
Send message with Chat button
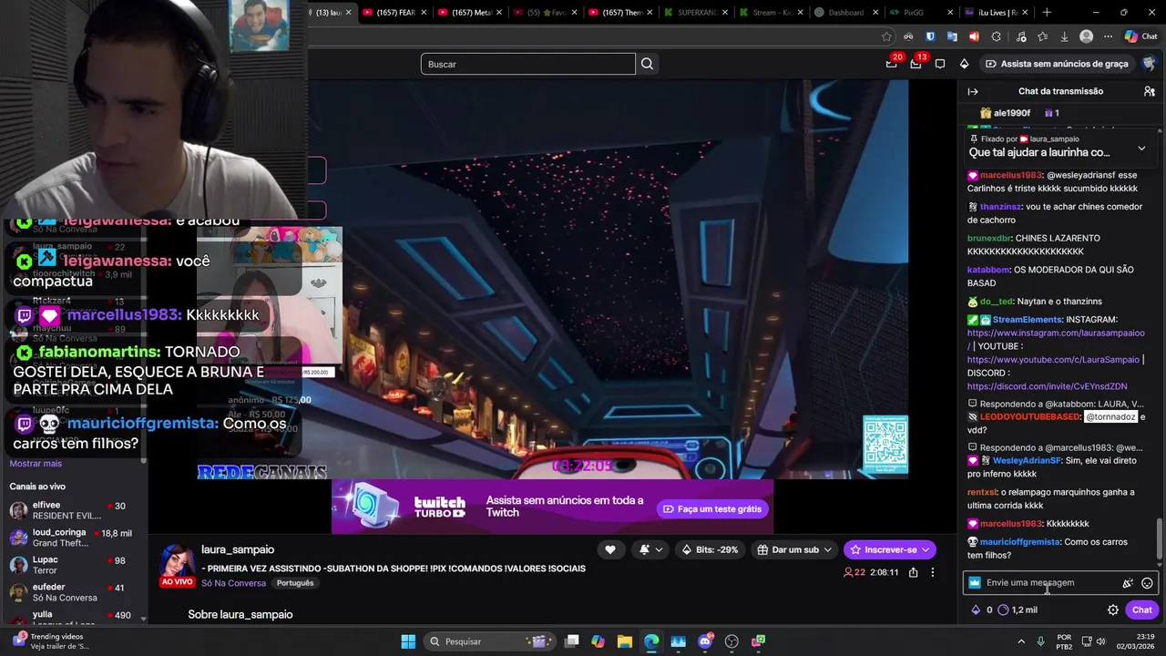click(1142, 610)
